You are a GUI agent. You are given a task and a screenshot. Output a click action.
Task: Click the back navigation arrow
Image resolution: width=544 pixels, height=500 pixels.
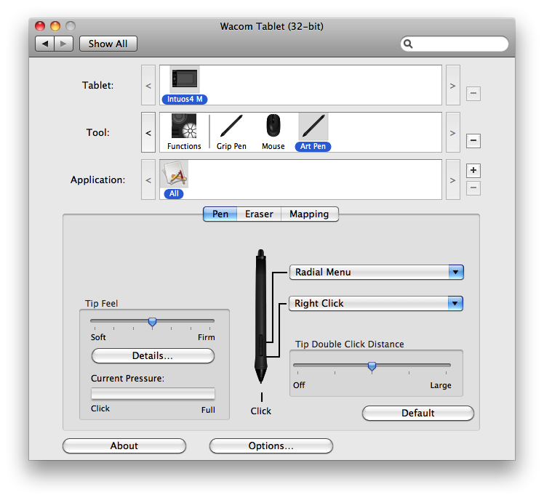point(45,44)
